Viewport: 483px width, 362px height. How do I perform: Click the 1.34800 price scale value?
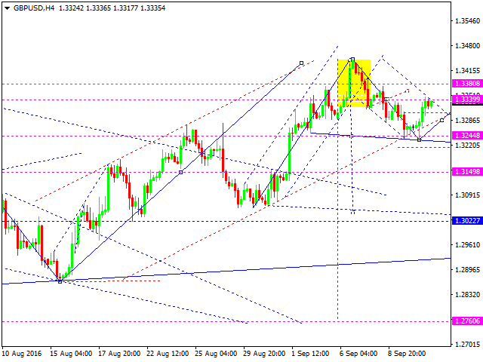[x=468, y=46]
